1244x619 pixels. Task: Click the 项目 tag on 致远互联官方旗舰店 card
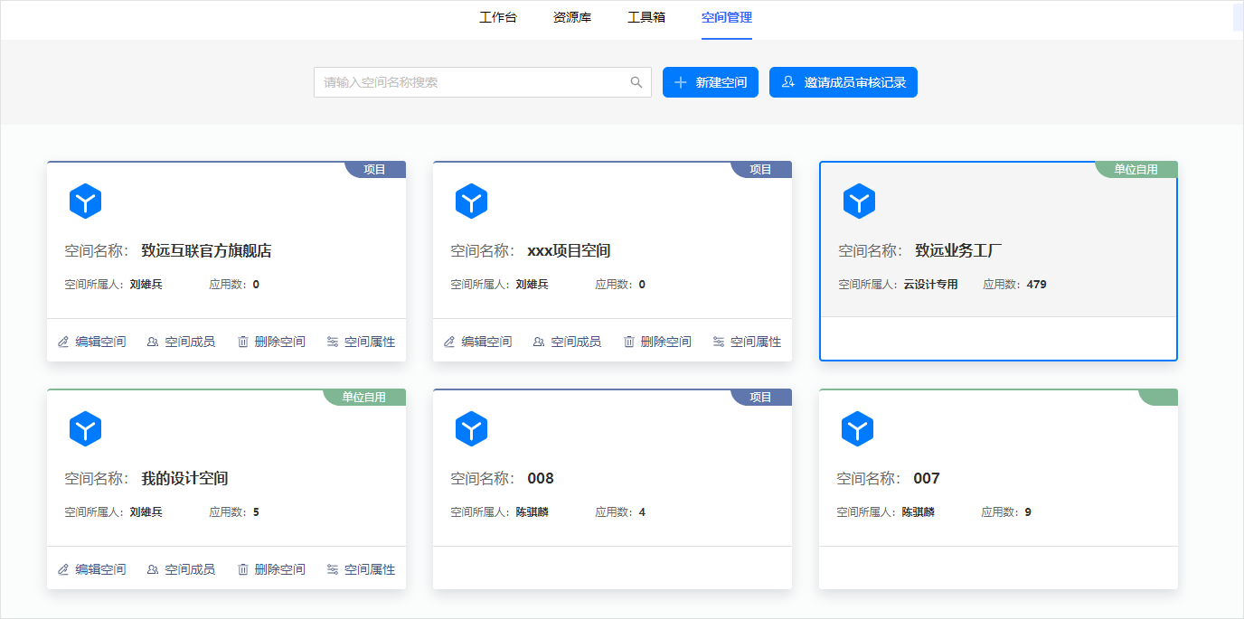click(375, 169)
